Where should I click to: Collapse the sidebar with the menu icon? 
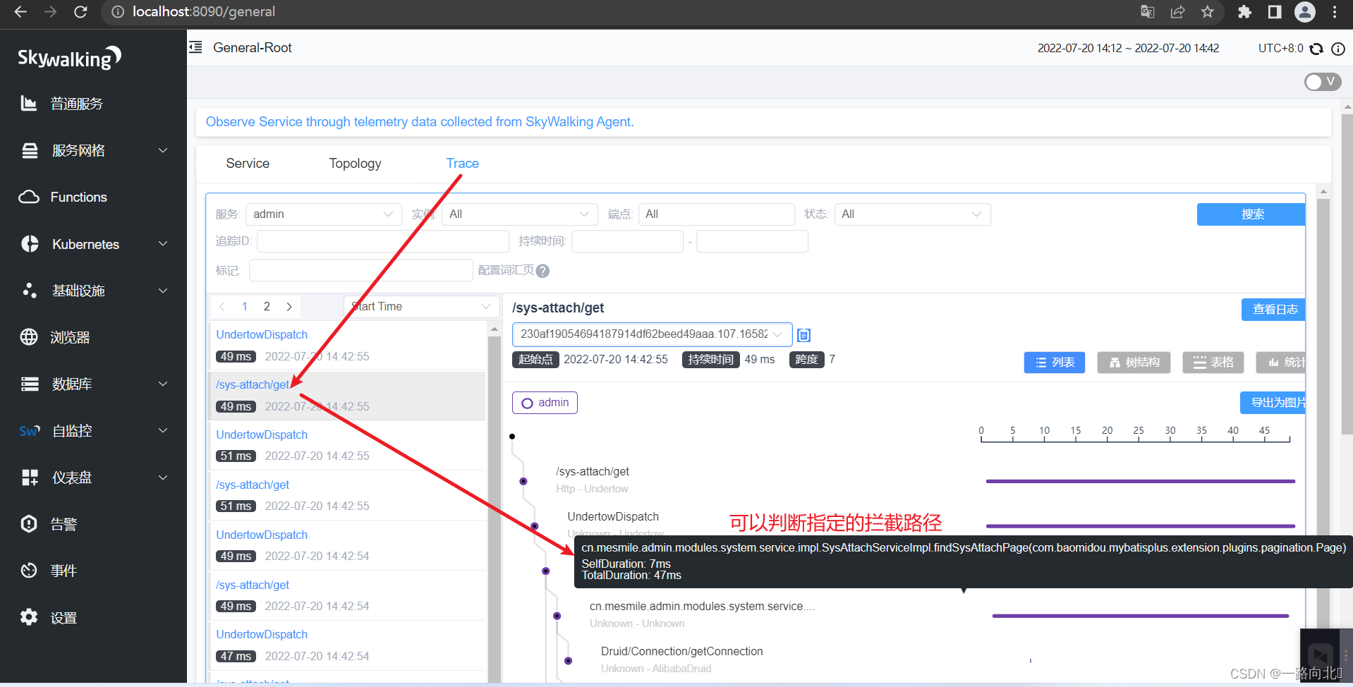pyautogui.click(x=195, y=47)
